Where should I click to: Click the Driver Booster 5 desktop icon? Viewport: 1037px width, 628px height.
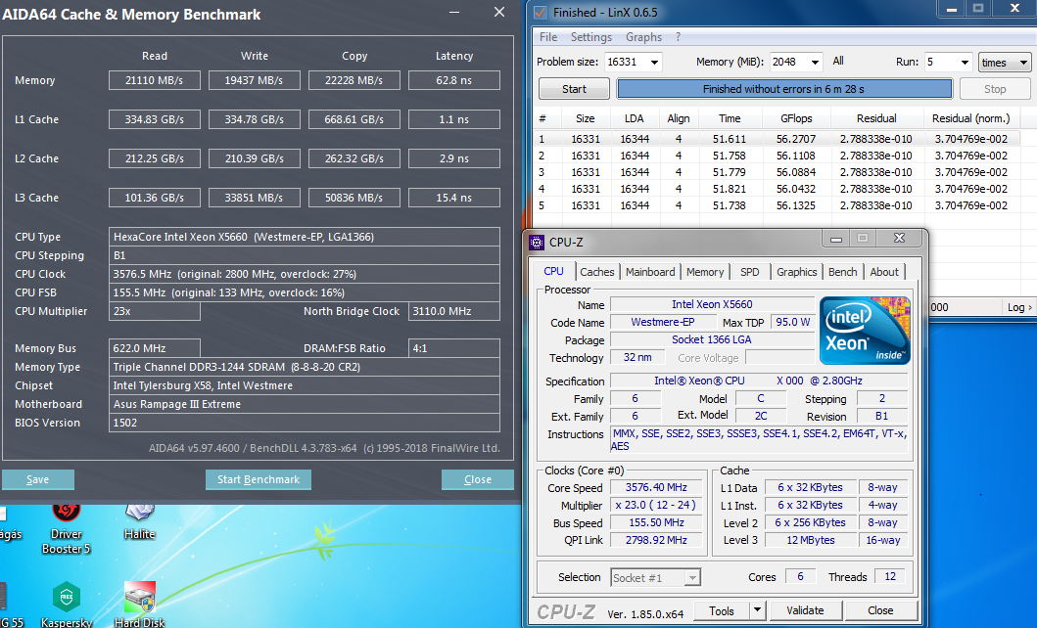point(67,529)
